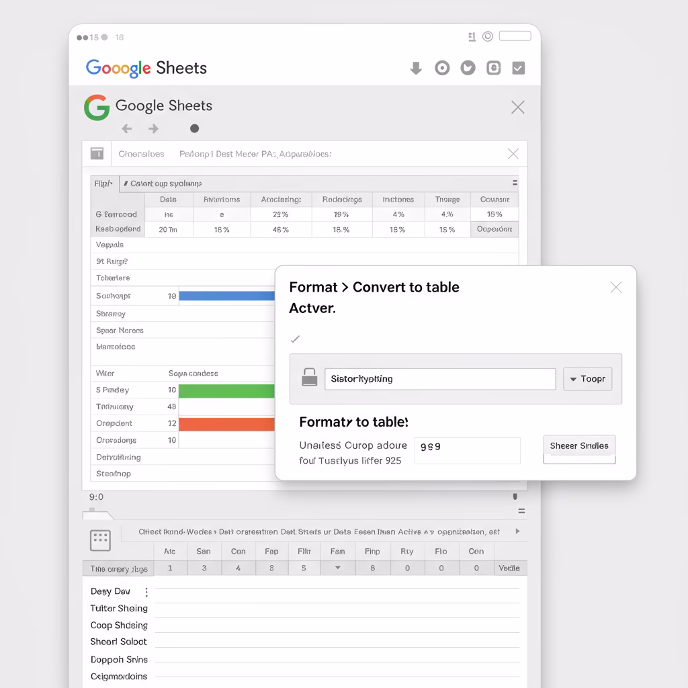The height and width of the screenshot is (688, 688).
Task: Click the two-line handle icon below marker
Action: 521,511
